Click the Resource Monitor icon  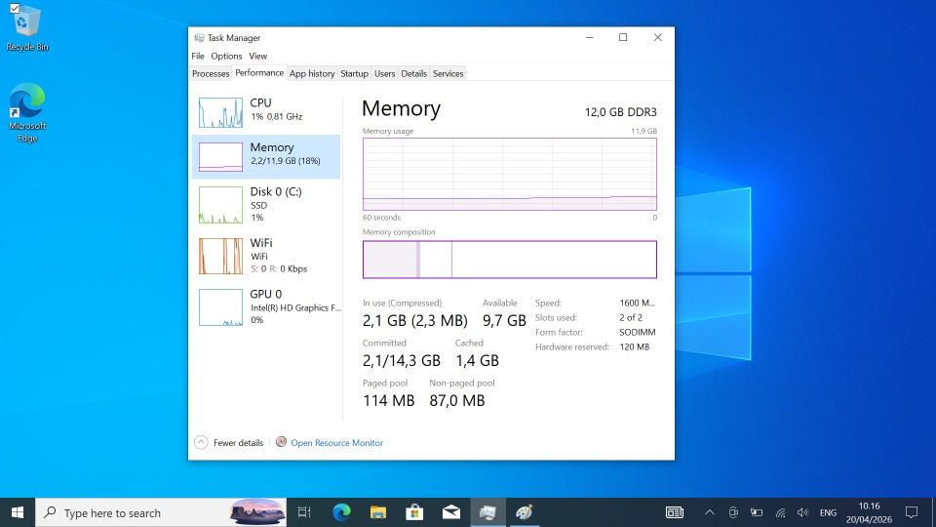pos(281,442)
